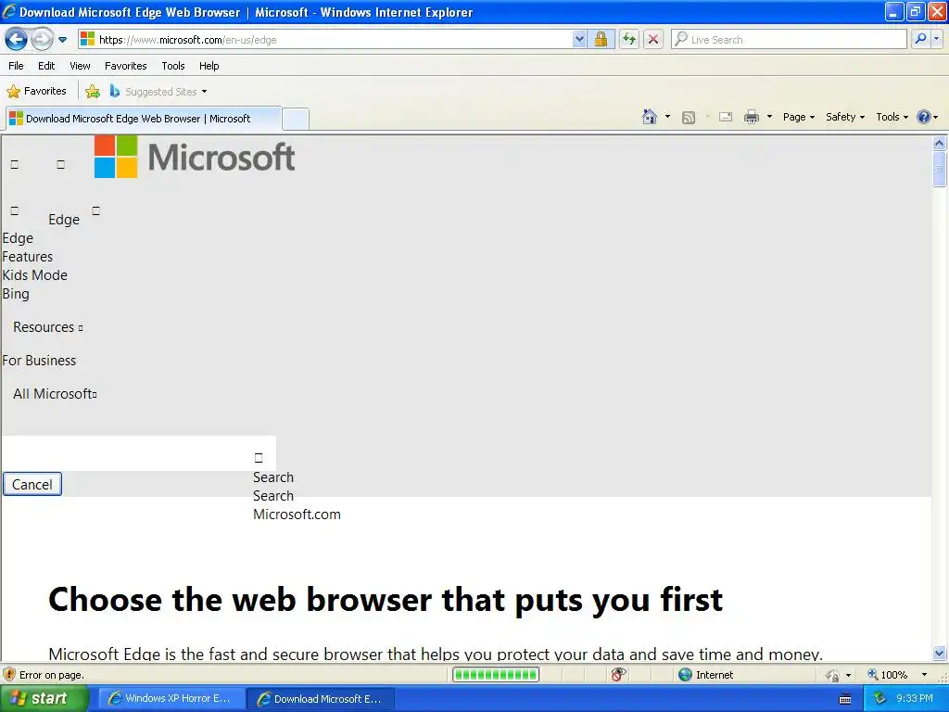Click Download Microsoft E... taskbar button
Viewport: 949px width, 712px height.
(320, 699)
